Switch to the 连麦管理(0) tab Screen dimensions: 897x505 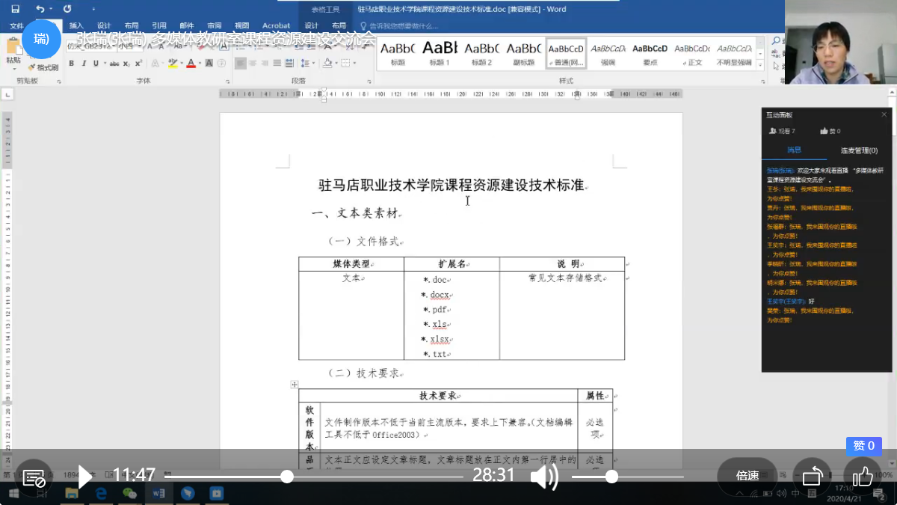859,150
